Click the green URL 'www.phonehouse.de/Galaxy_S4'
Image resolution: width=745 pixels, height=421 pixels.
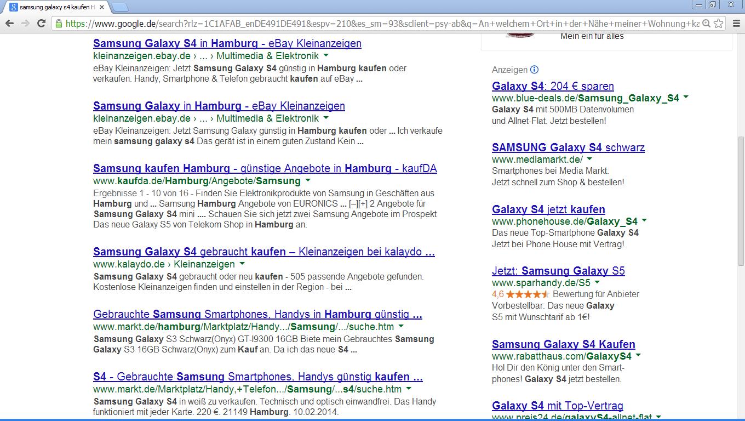(565, 221)
